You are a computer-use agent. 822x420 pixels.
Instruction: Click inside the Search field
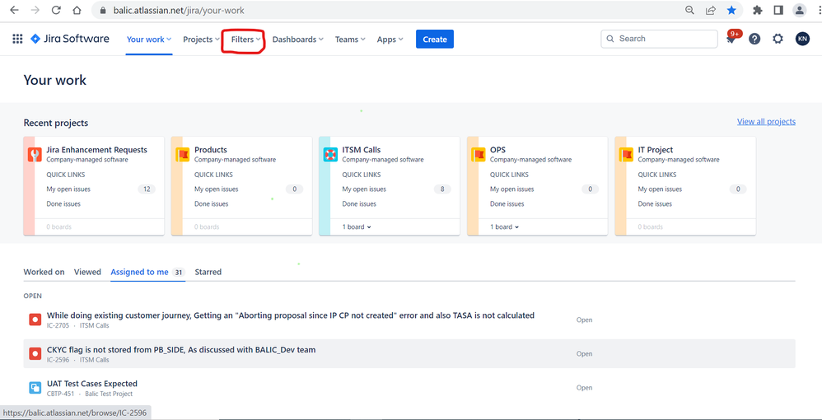(x=659, y=39)
